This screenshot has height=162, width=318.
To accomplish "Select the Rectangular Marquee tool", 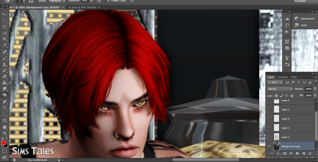I will click(4, 21).
